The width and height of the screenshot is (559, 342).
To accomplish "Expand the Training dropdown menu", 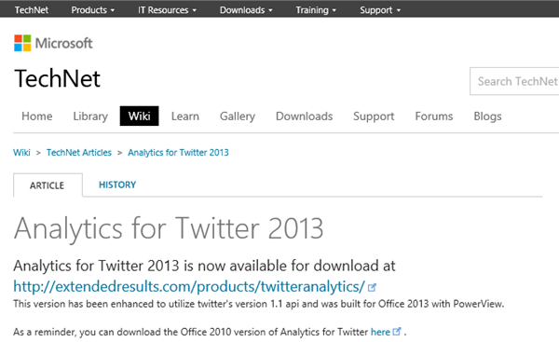I will 316,10.
